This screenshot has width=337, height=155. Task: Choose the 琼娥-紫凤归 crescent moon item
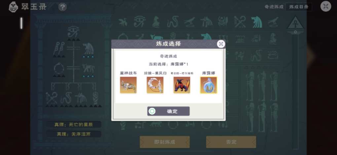coord(155,85)
